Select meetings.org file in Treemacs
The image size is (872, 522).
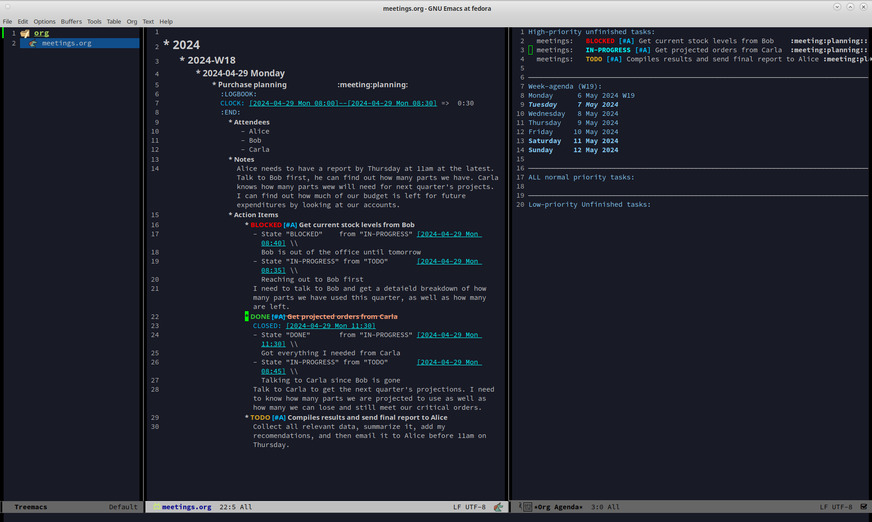tap(67, 43)
